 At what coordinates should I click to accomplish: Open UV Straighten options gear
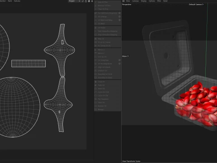click(119, 60)
